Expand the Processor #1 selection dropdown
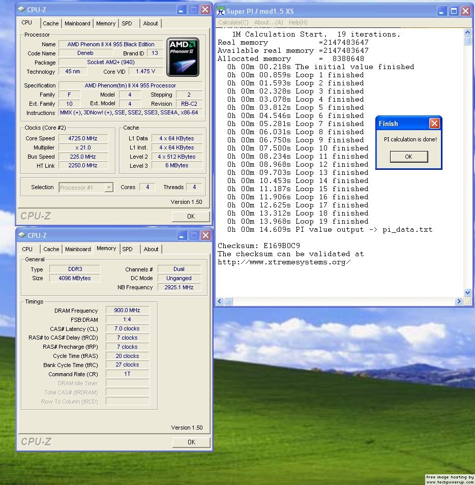Image resolution: width=475 pixels, height=485 pixels. pyautogui.click(x=109, y=188)
